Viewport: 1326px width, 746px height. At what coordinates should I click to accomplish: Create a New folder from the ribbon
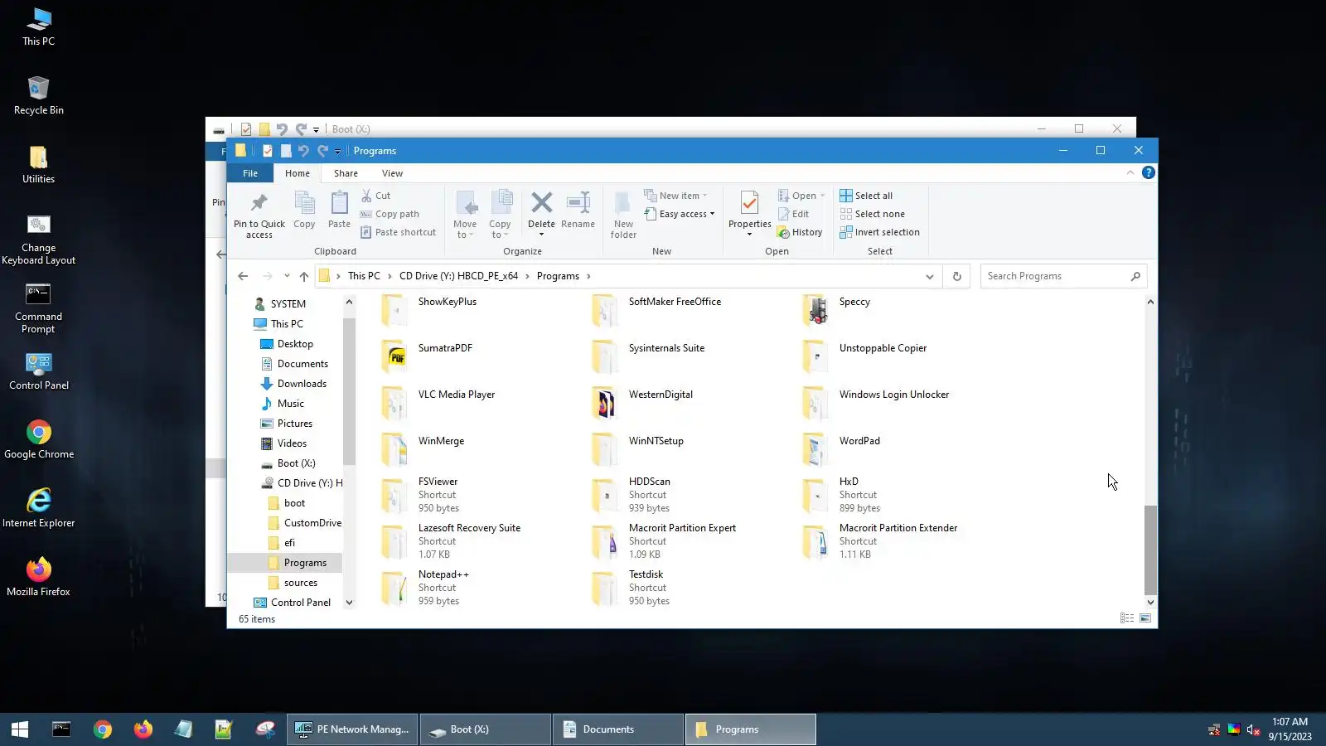(623, 214)
